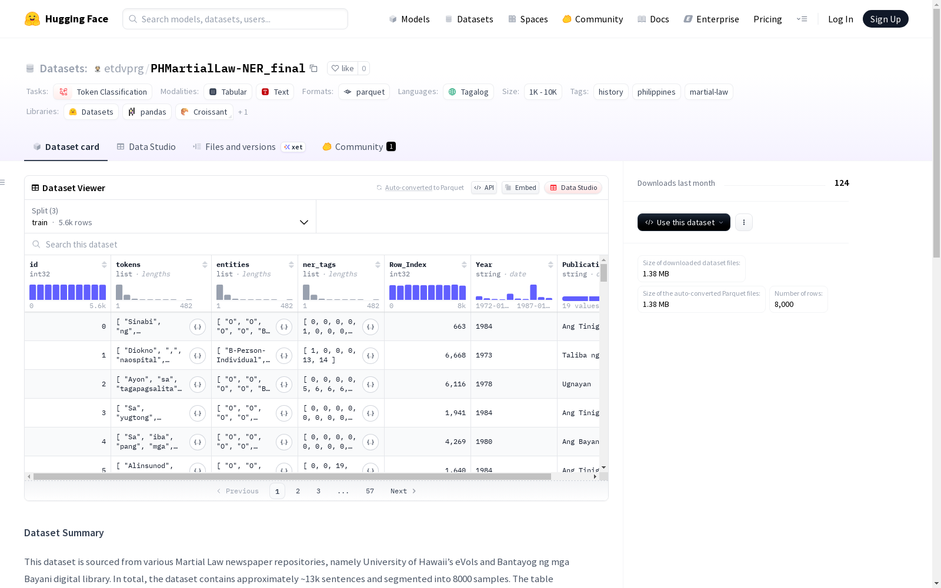Image resolution: width=941 pixels, height=588 pixels.
Task: Open the Use this dataset dropdown
Action: pyautogui.click(x=684, y=222)
